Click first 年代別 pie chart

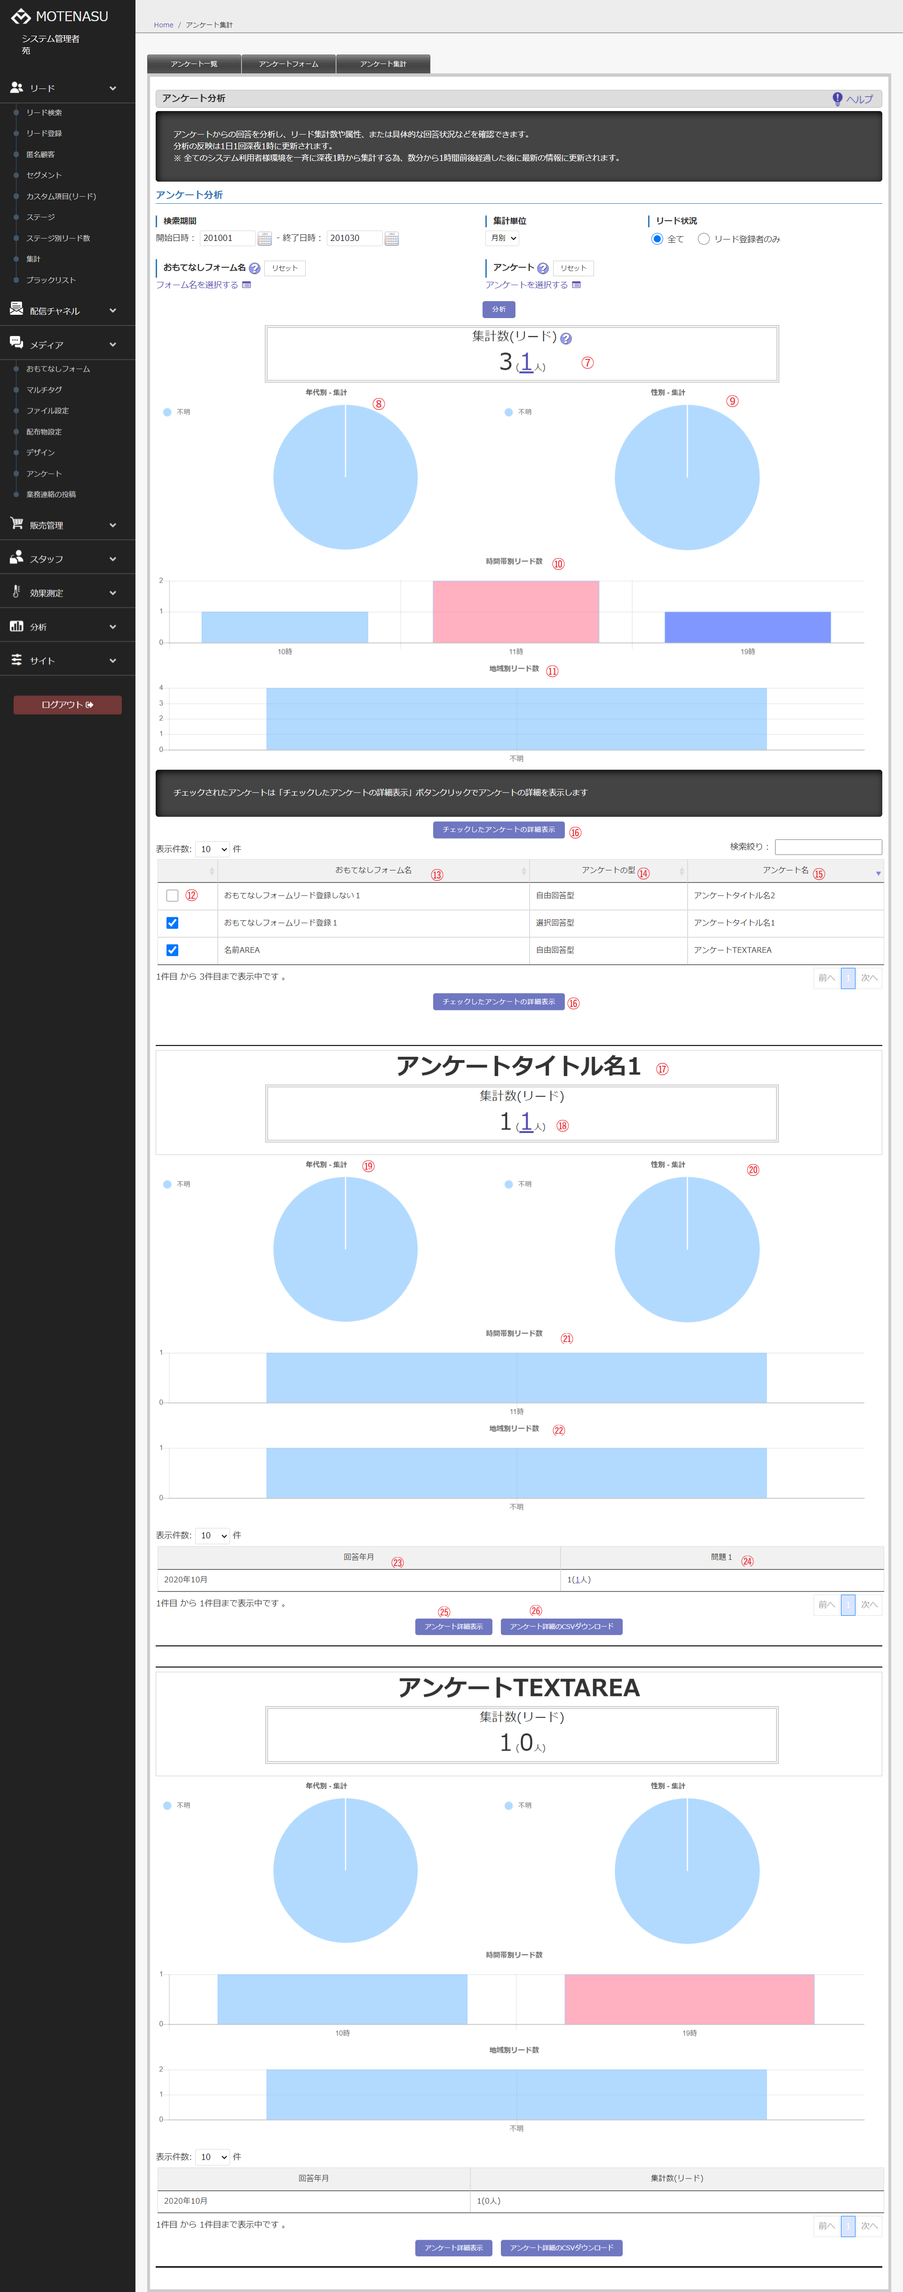point(345,477)
